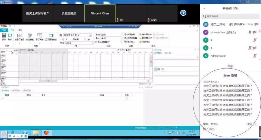Click the wrench icon in the IME bar

21,136
